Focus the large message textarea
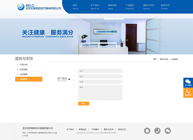This screenshot has height=140, width=193. pyautogui.click(x=100, y=93)
